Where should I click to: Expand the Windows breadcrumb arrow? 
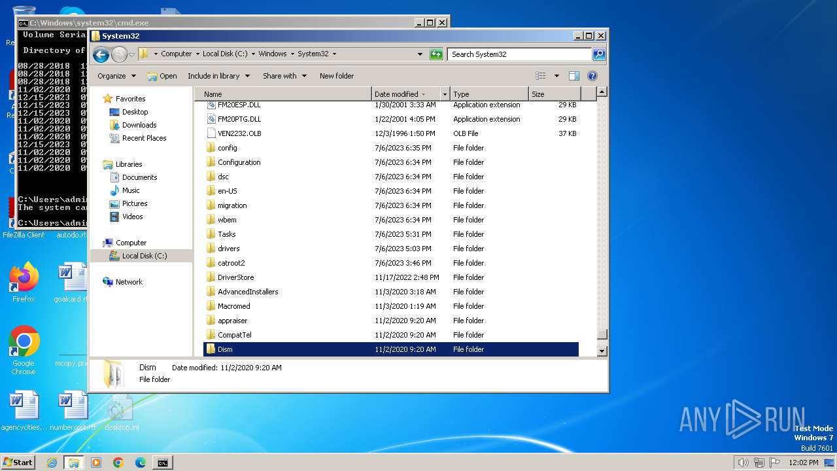tap(291, 54)
